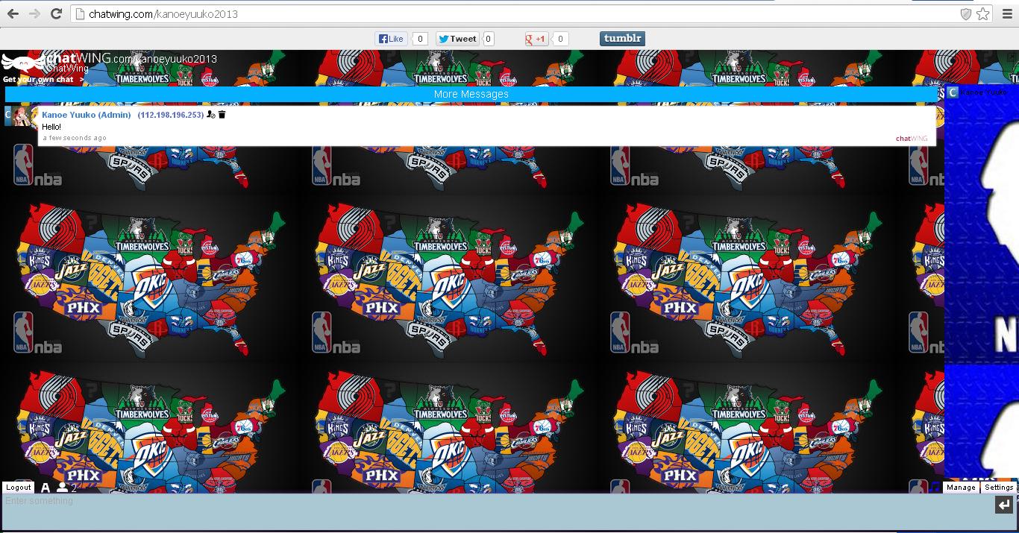Viewport: 1019px width, 533px height.
Task: Open Kanoe Yuuko's avatar in the message
Action: pos(22,116)
